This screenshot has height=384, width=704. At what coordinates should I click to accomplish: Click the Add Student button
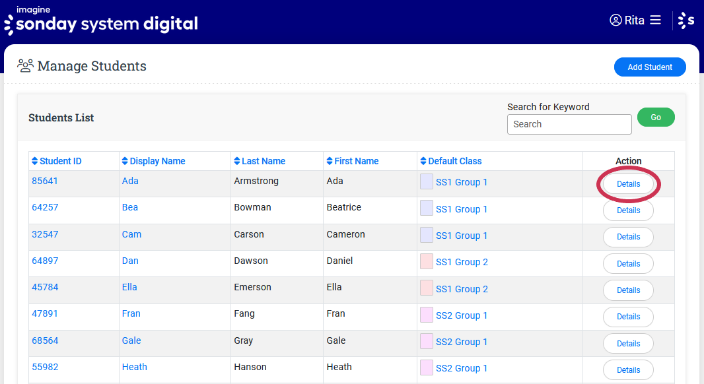[650, 67]
